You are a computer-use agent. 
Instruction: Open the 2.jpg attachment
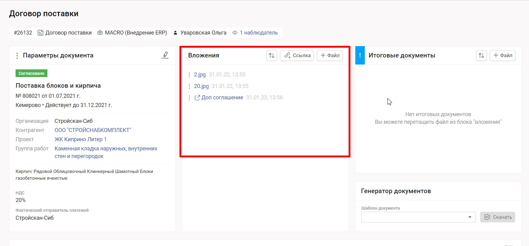tap(200, 75)
